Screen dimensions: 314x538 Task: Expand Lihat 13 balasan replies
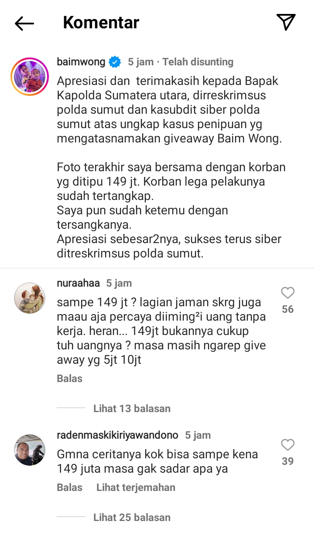tap(132, 409)
